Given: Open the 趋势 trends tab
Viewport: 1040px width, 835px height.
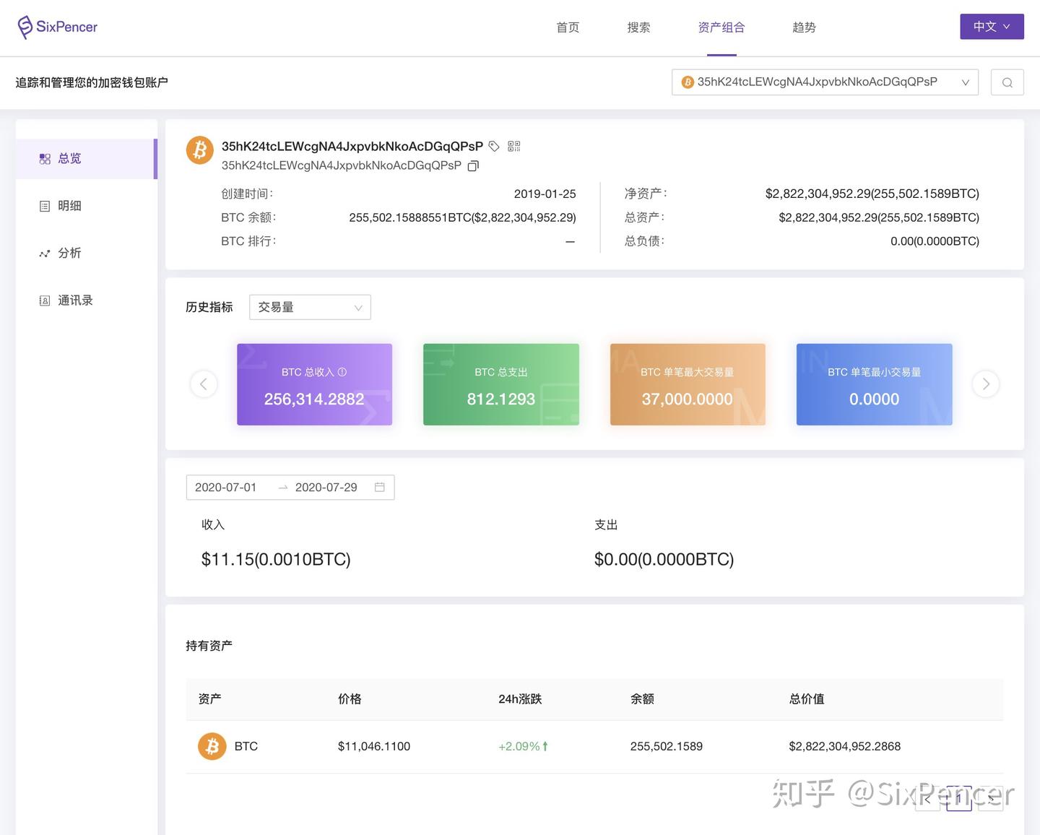Looking at the screenshot, I should (x=804, y=27).
